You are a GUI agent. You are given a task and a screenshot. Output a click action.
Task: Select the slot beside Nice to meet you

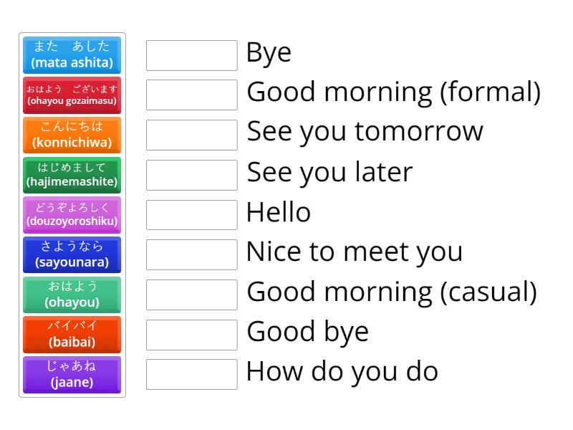click(191, 254)
